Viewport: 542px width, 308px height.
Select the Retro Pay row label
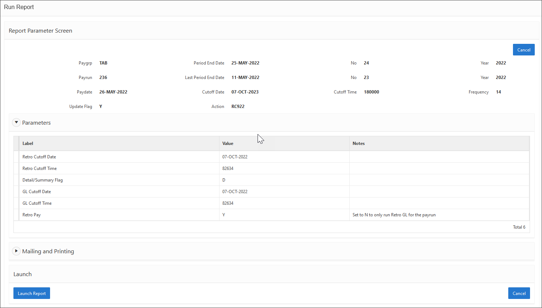(32, 215)
